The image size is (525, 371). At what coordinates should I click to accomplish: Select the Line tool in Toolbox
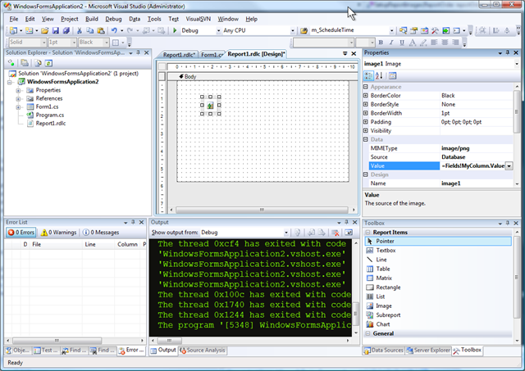(x=381, y=260)
